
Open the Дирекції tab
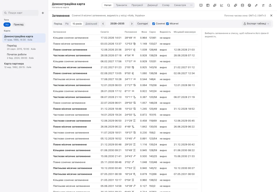[x=152, y=5]
